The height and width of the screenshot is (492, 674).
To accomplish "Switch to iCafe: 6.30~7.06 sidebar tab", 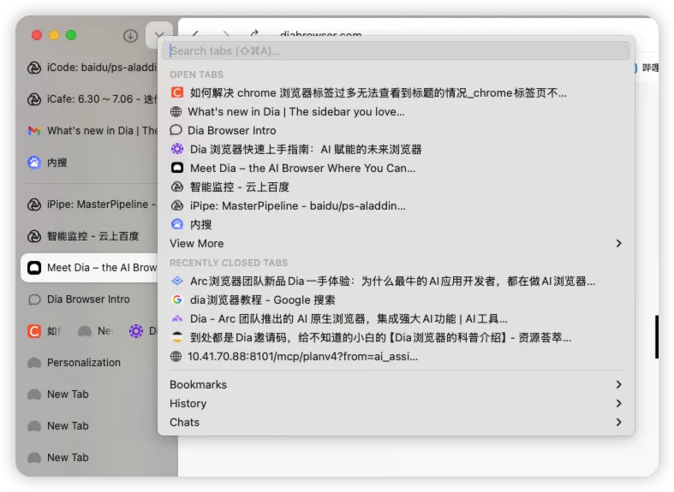I will 90,99.
